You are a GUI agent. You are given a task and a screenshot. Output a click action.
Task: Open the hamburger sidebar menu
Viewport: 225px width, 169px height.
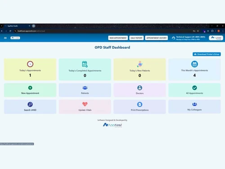point(5,38)
